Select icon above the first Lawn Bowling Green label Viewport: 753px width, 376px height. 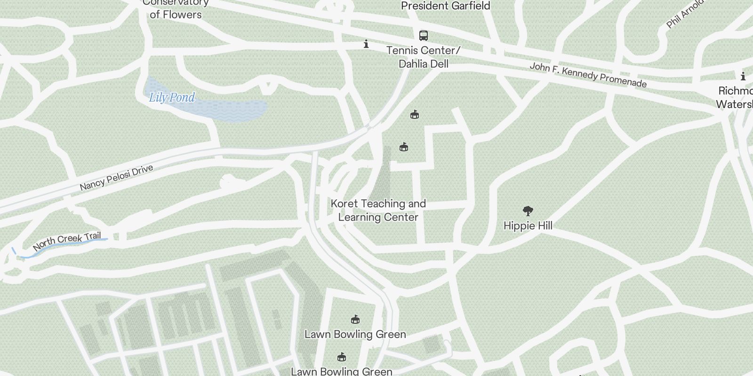coord(355,320)
